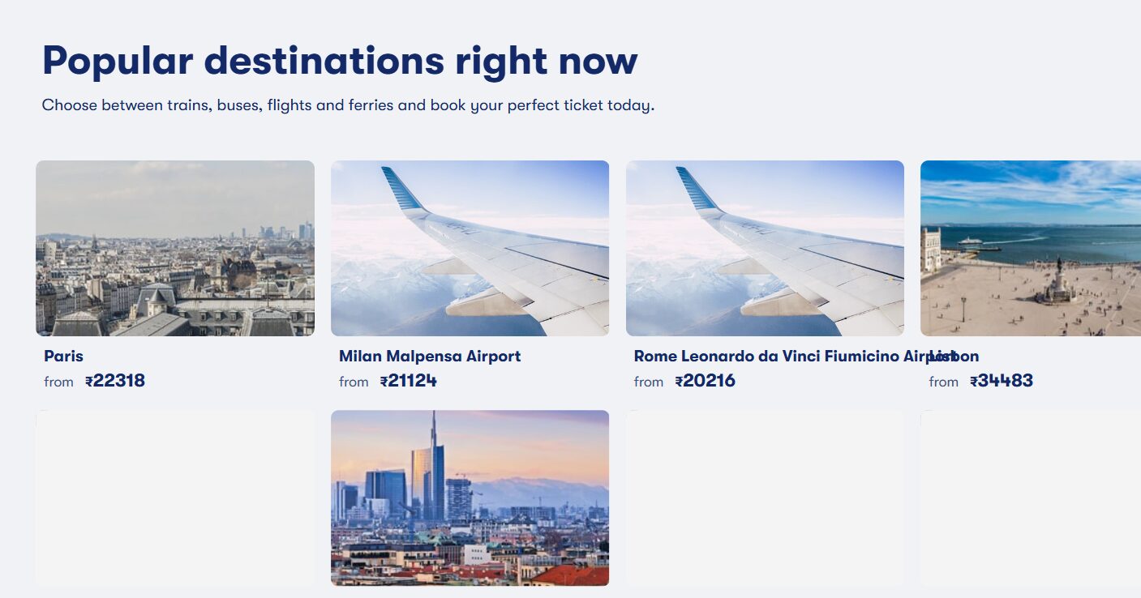1141x598 pixels.
Task: Click the "Choose between trains, buses" subtitle
Action: point(348,105)
